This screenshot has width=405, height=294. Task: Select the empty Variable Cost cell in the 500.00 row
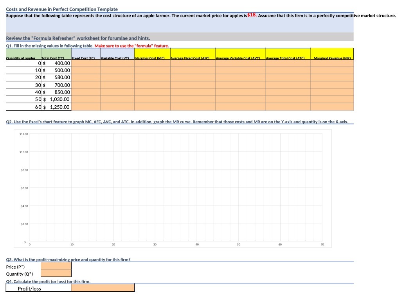117,70
